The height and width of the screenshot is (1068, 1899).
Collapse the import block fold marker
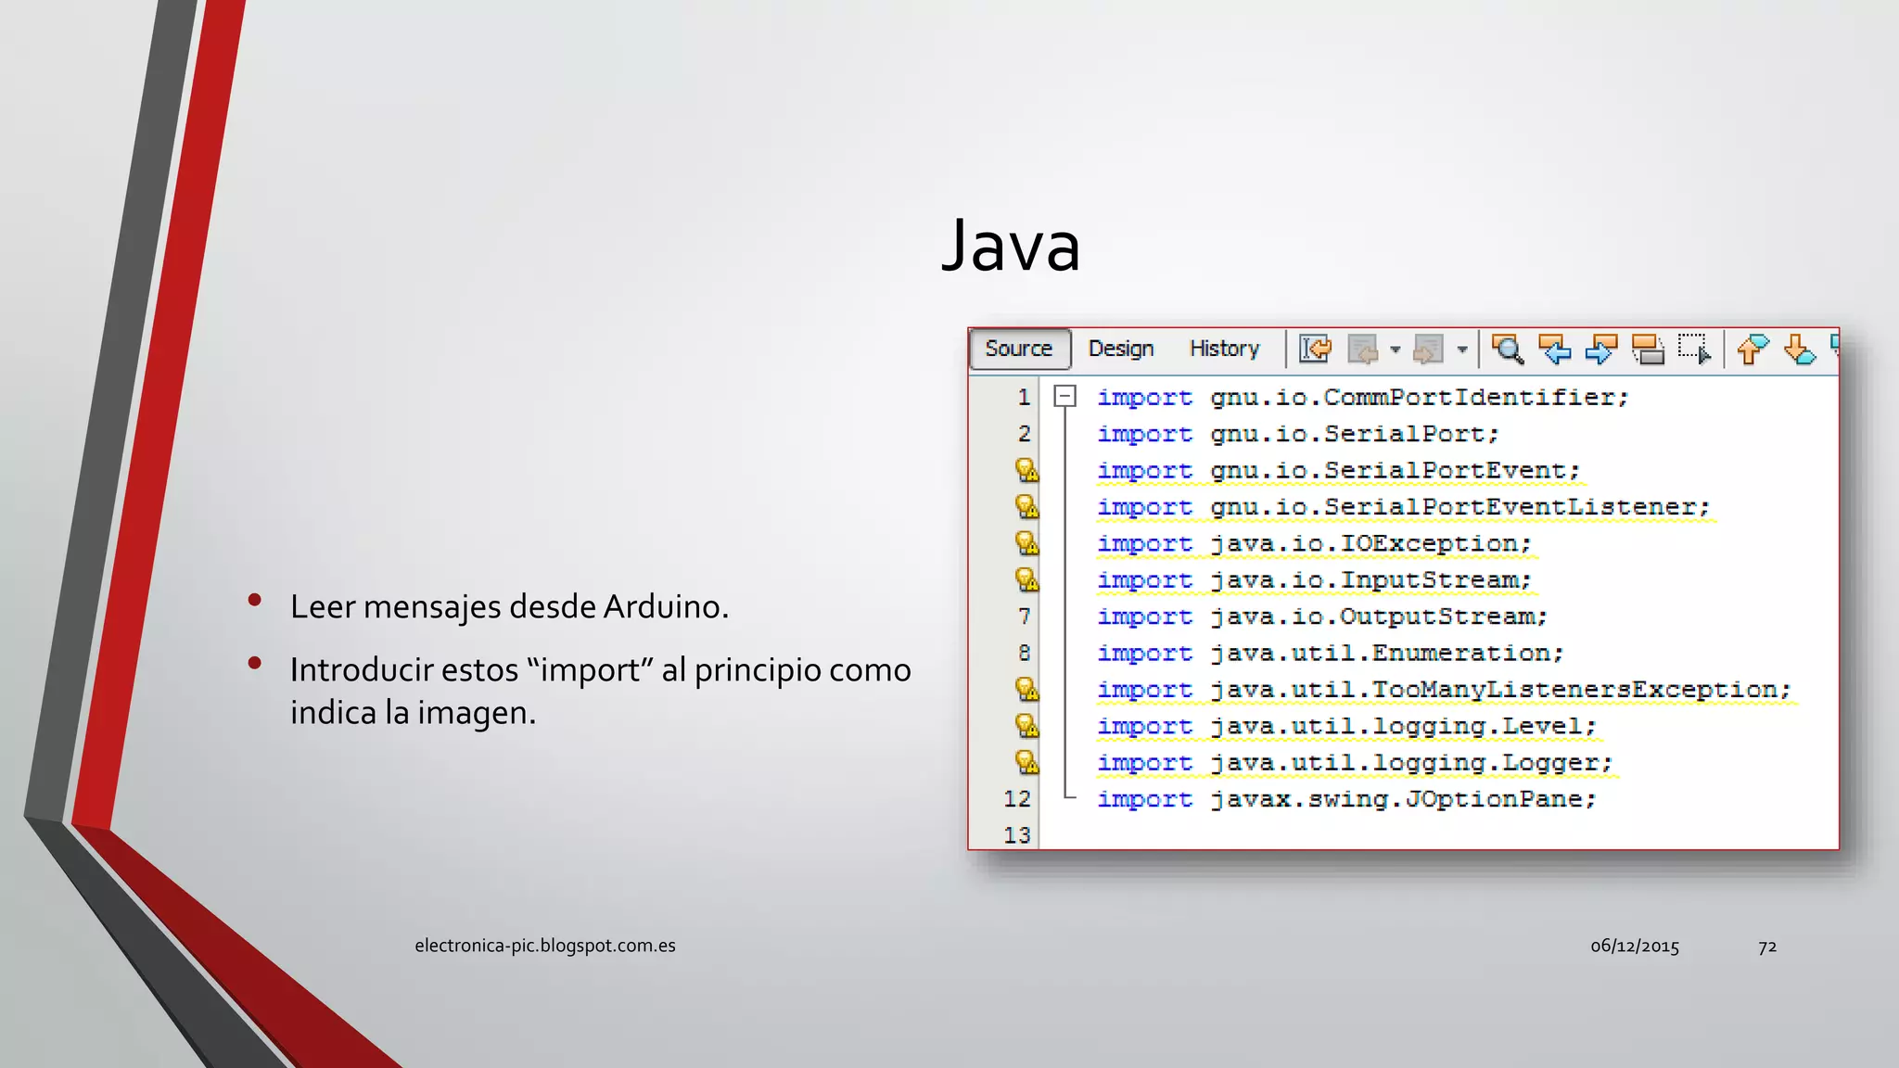[x=1065, y=397]
